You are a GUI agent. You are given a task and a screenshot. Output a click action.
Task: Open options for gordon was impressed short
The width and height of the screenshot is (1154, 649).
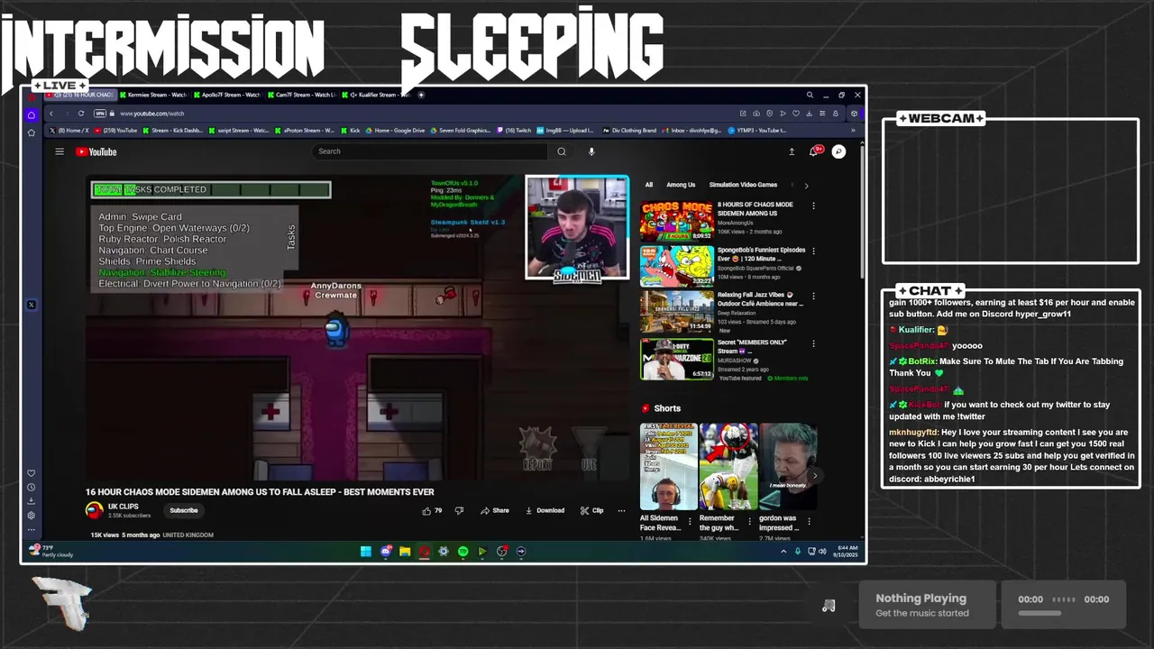[809, 521]
